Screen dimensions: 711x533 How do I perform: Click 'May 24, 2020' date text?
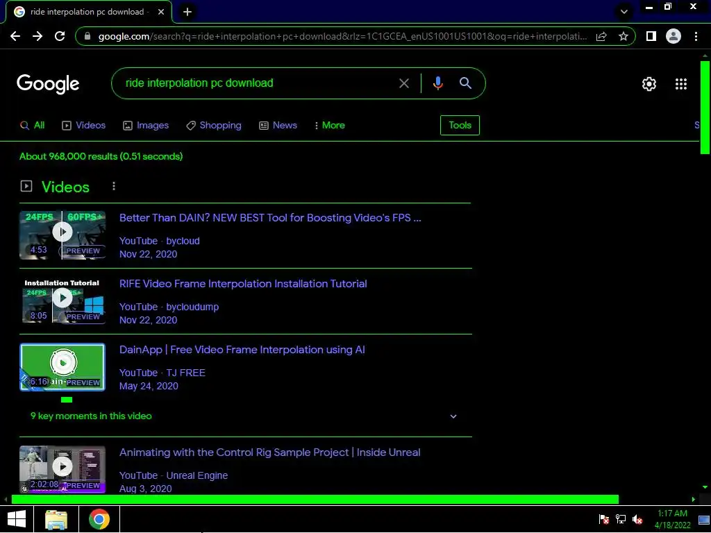pos(149,386)
